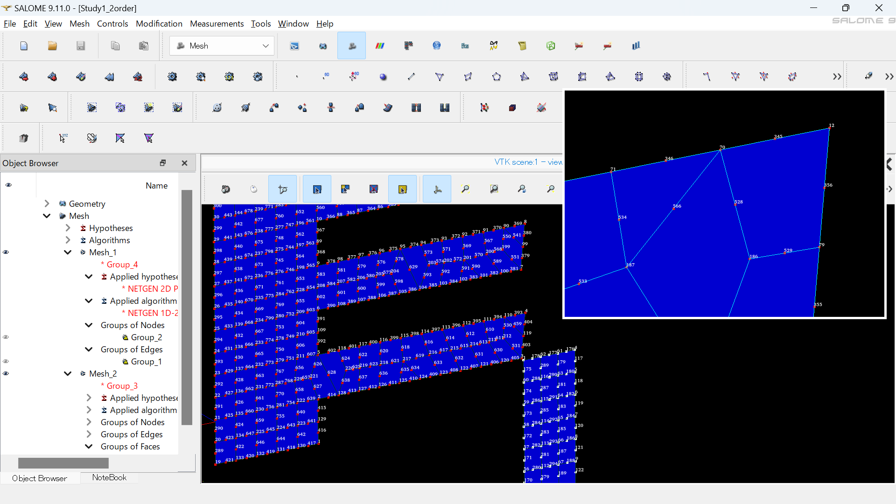Toggle visibility eye for Mesh_2

(6, 373)
